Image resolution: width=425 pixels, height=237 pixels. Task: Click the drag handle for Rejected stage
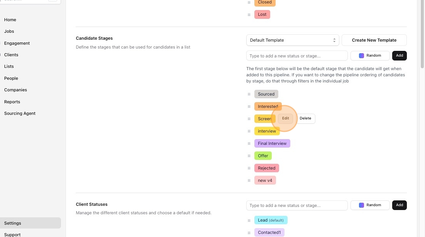pyautogui.click(x=249, y=168)
